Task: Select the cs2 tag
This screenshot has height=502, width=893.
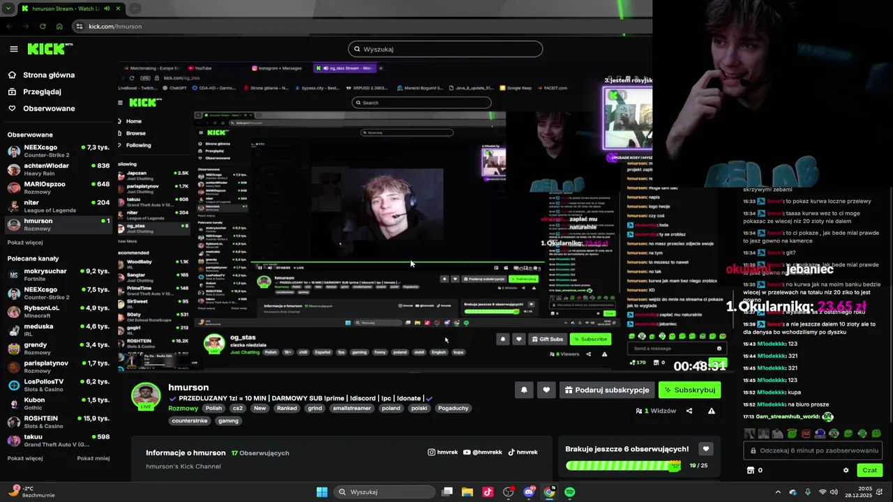Action: click(238, 408)
